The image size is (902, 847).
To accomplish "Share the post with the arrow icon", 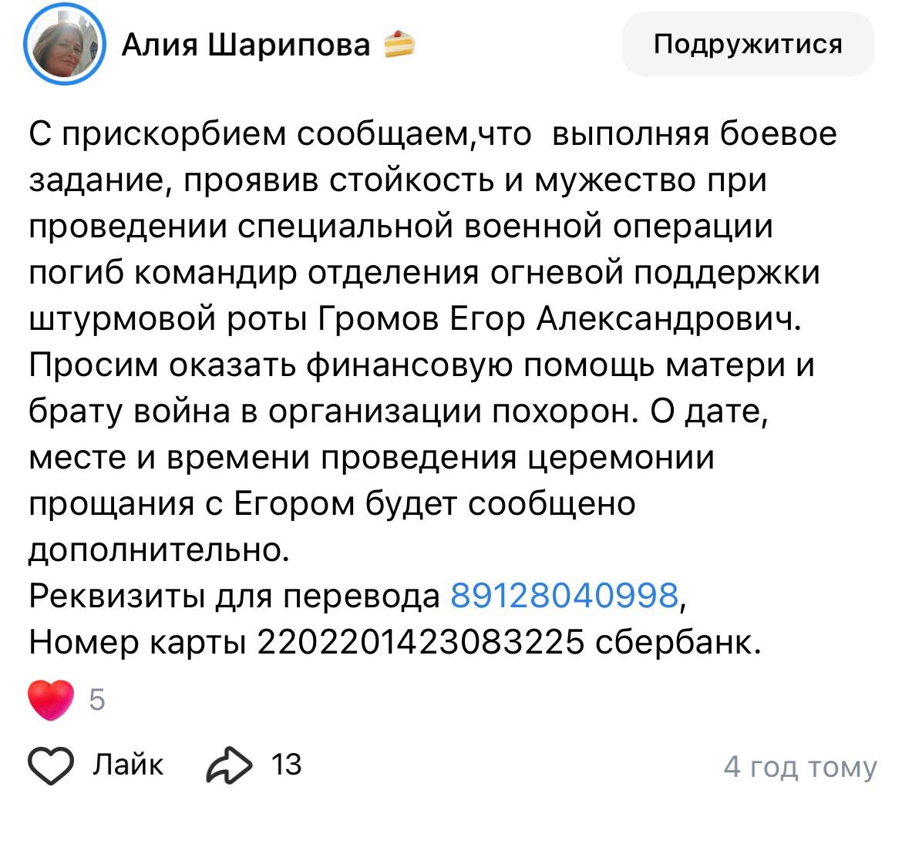I will tap(229, 765).
